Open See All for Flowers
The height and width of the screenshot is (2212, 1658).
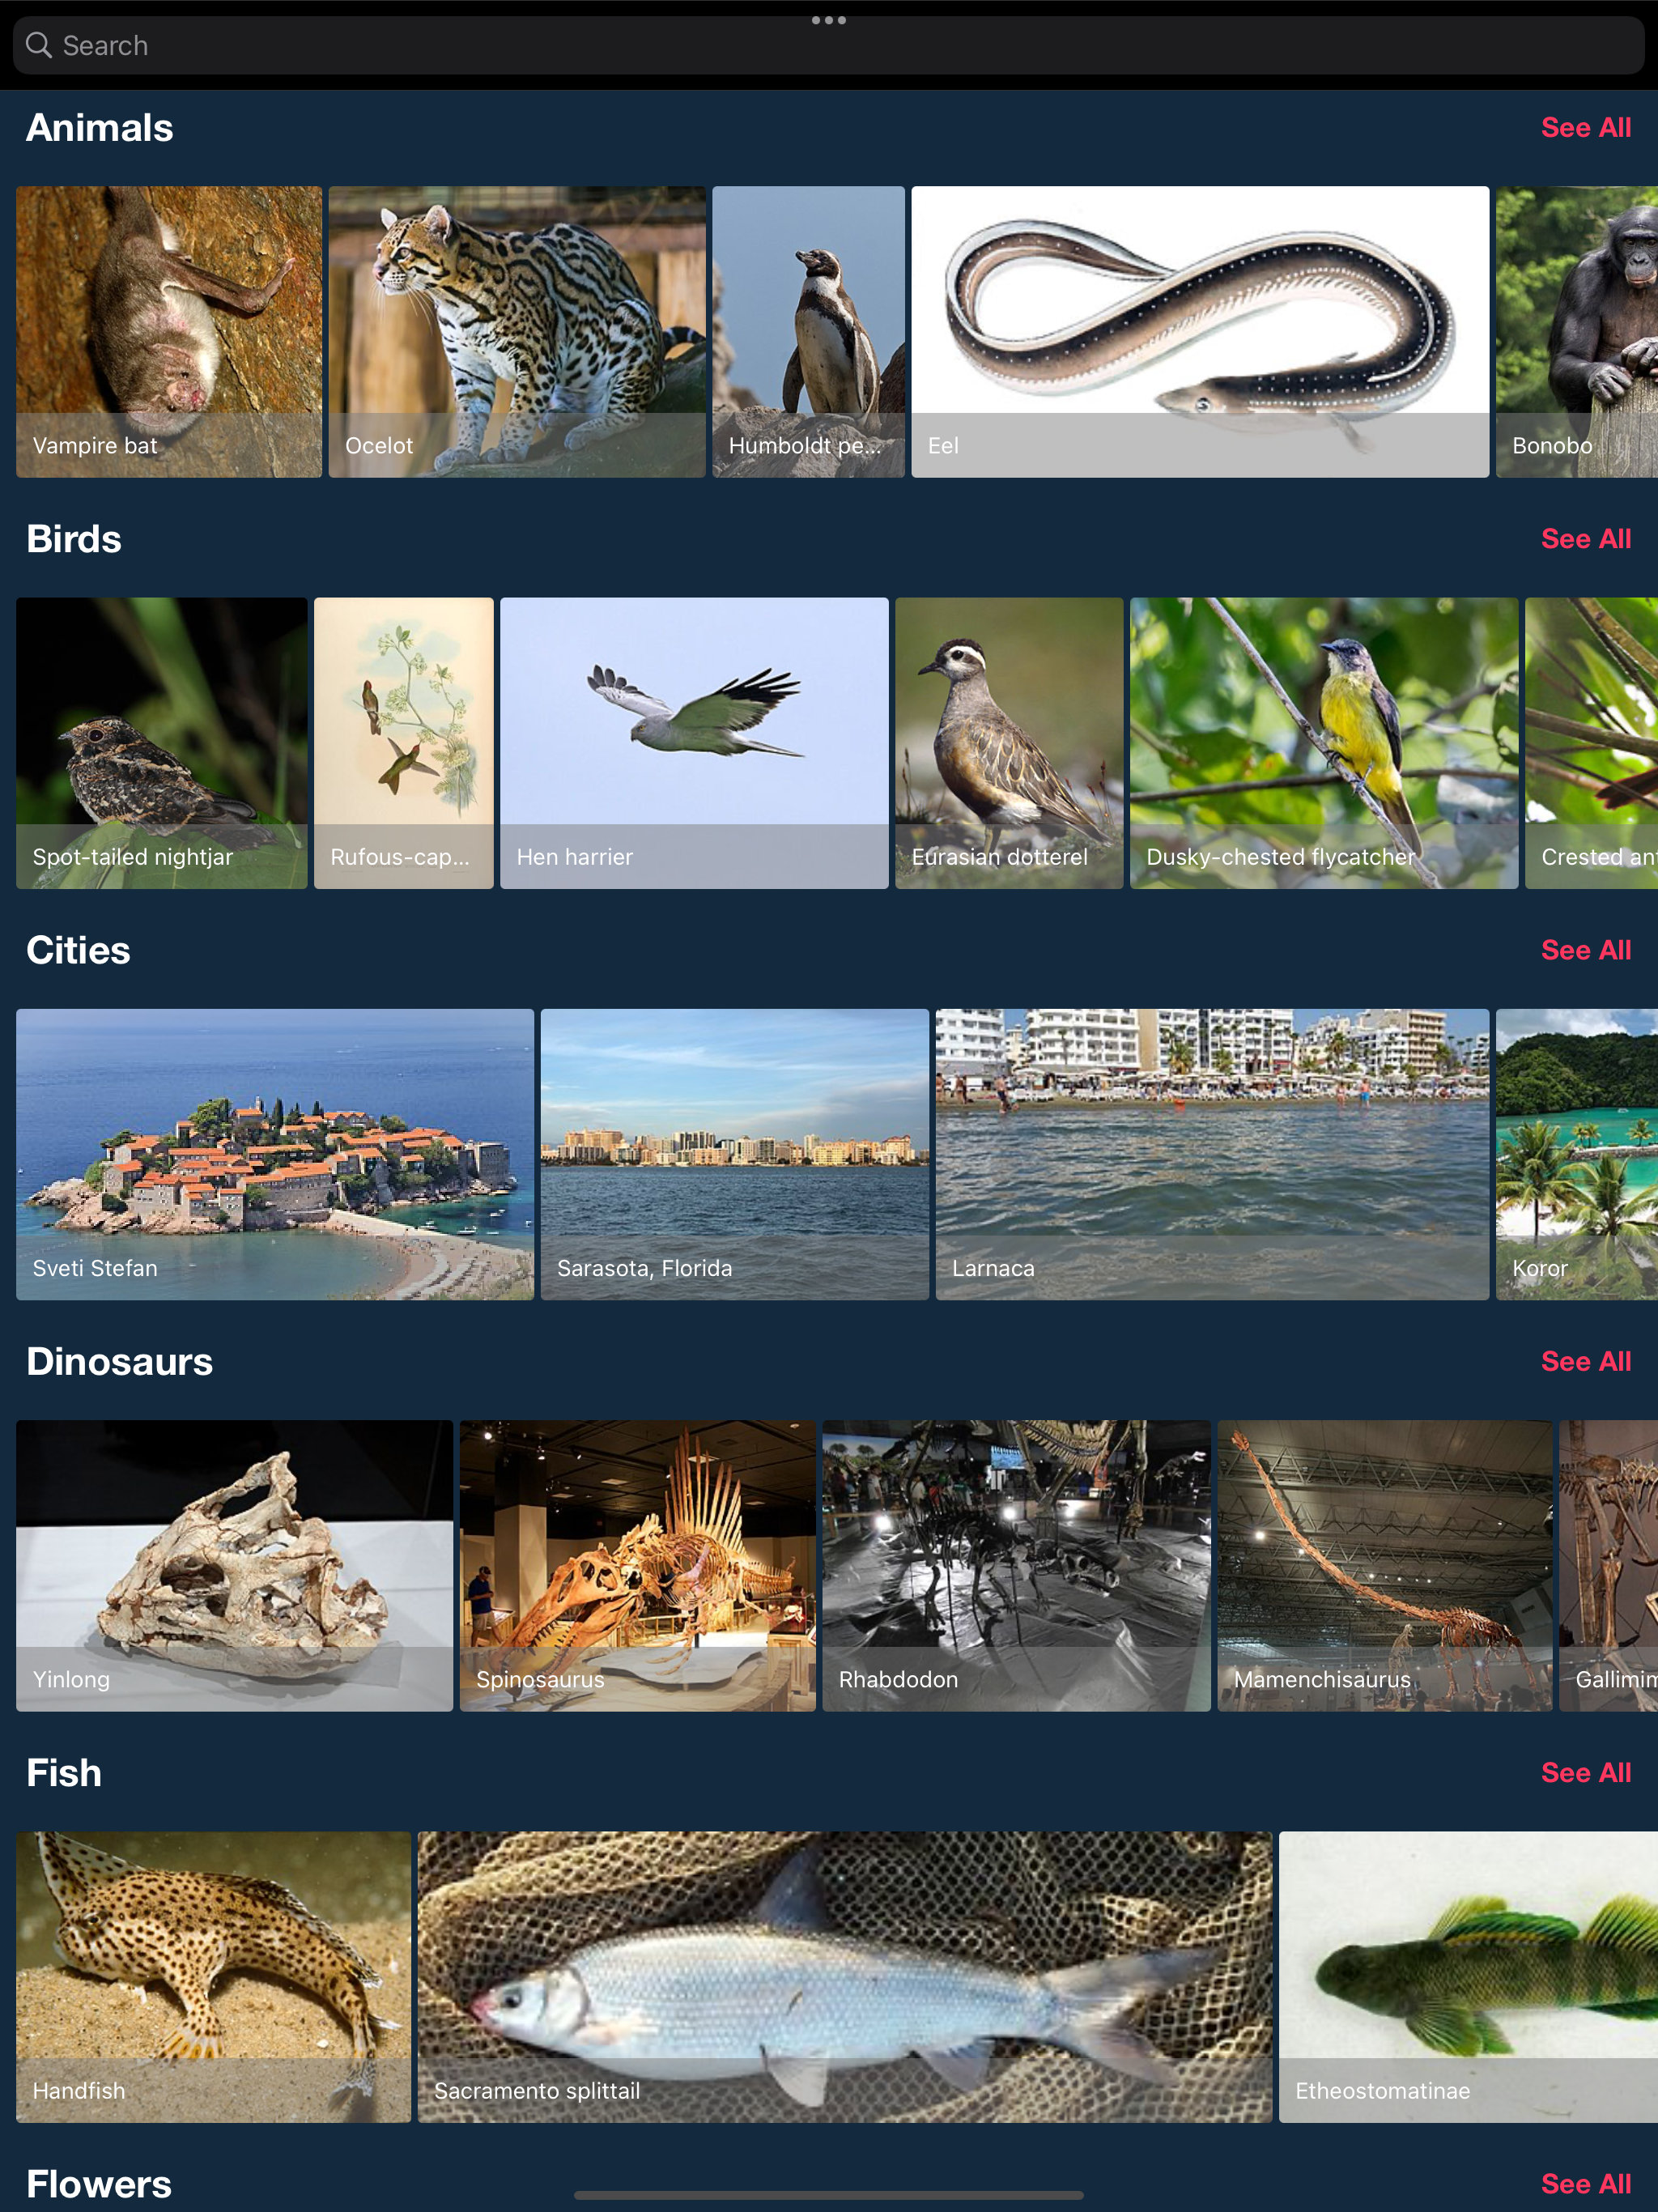(x=1585, y=2183)
